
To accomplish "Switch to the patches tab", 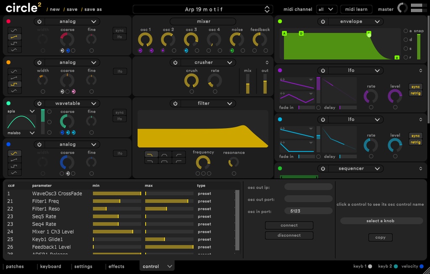I will [15, 266].
